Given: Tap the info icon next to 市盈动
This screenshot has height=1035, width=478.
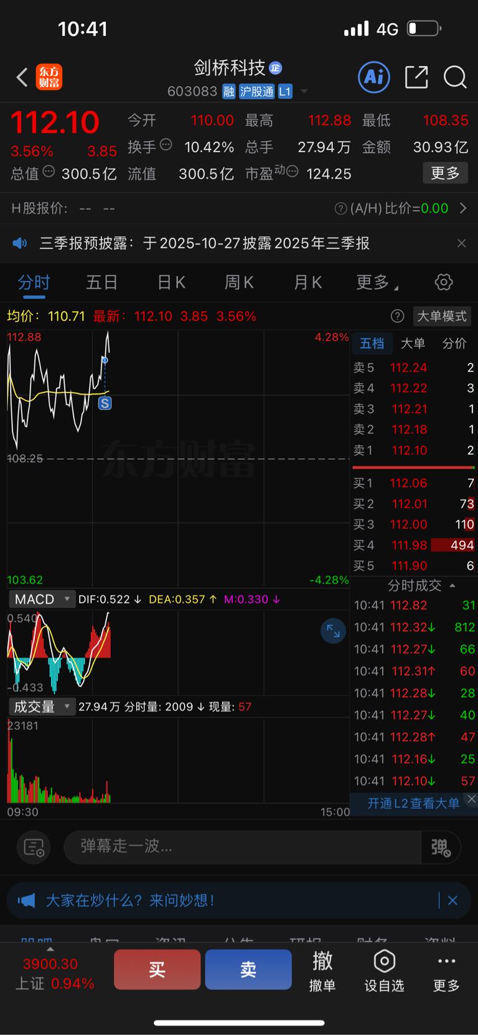Looking at the screenshot, I should click(293, 171).
